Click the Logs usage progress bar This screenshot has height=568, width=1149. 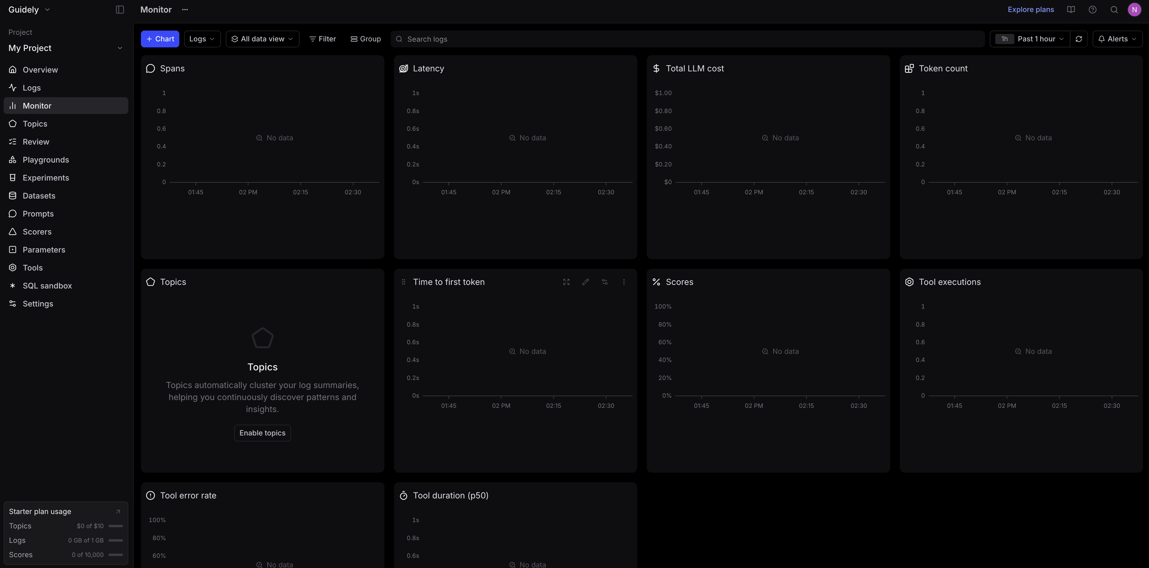coord(115,540)
